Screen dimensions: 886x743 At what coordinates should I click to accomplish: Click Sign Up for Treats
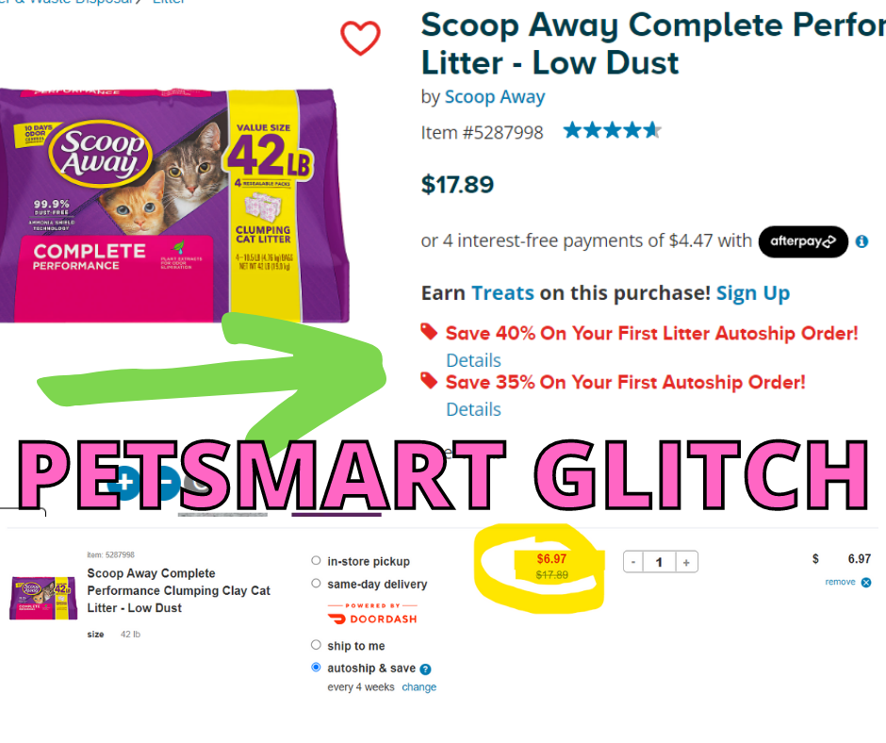point(753,293)
